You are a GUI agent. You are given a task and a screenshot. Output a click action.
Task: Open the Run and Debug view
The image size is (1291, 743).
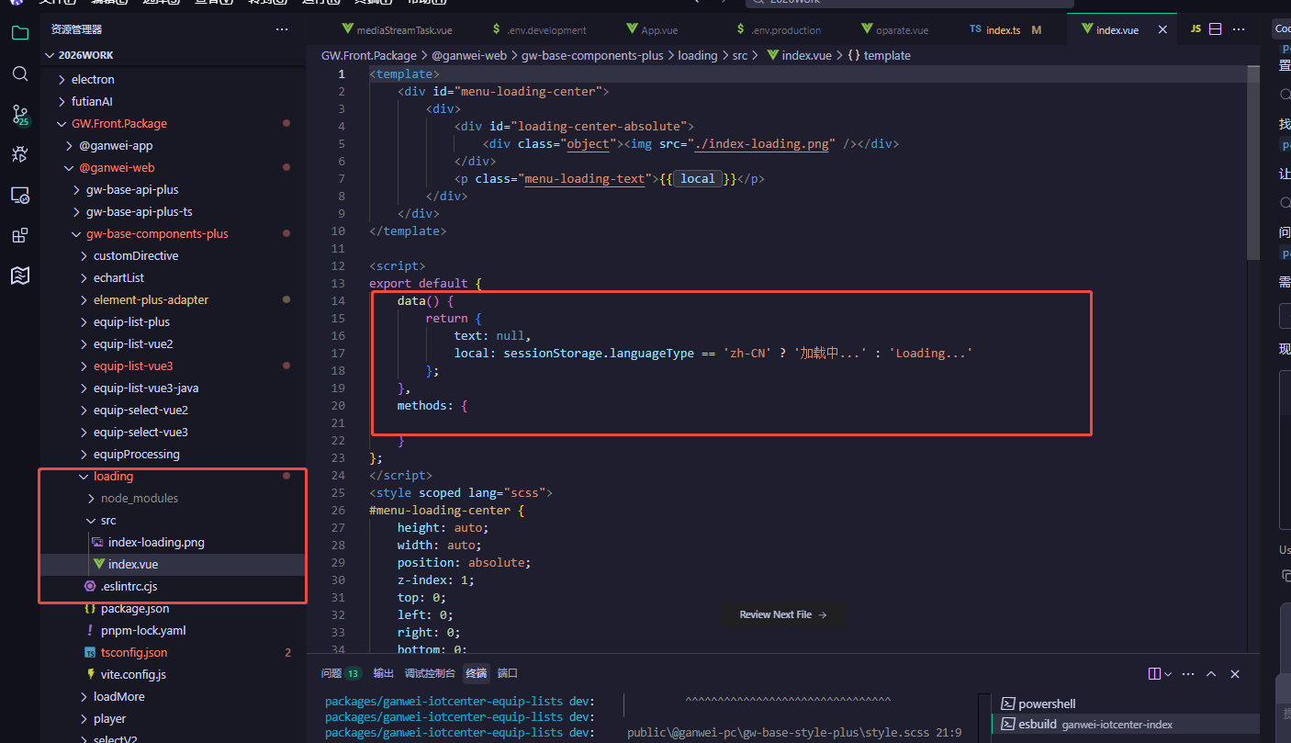(x=20, y=154)
